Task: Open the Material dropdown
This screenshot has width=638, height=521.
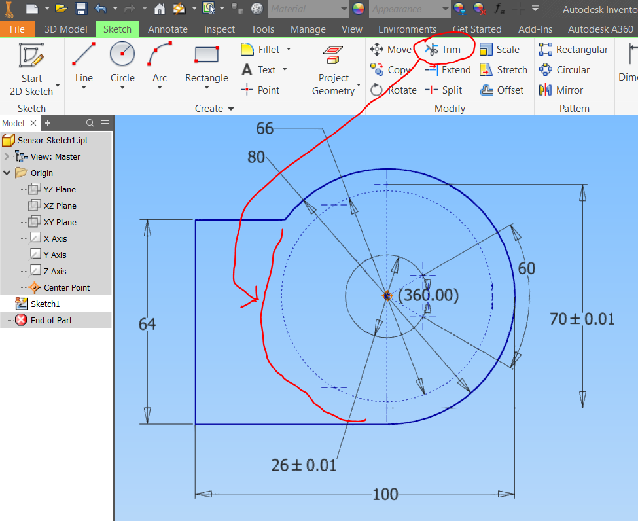Action: coord(308,9)
